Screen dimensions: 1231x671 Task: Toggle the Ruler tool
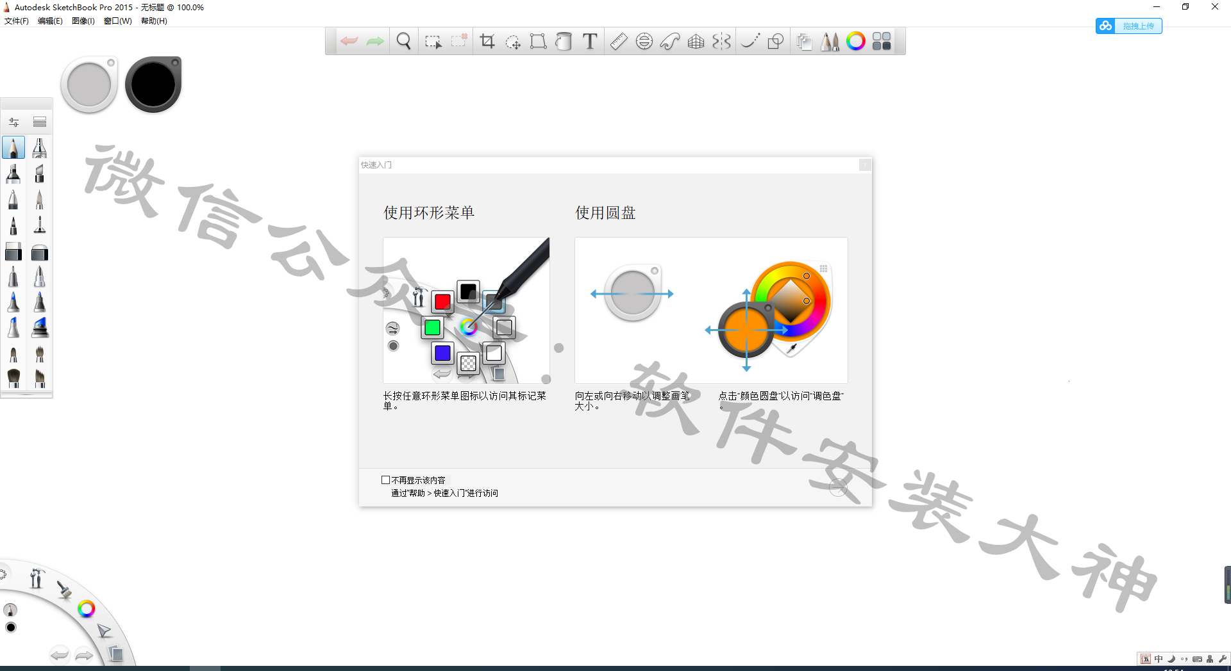619,42
